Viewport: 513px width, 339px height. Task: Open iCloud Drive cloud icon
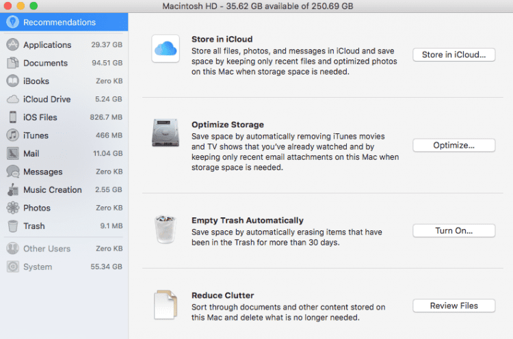point(13,99)
